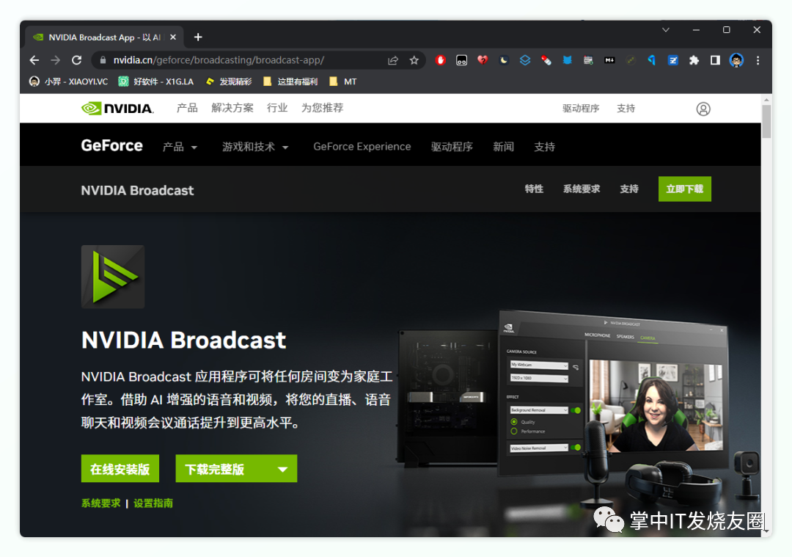Reload the NVIDIA Broadcast page
This screenshot has width=792, height=557.
(x=77, y=60)
